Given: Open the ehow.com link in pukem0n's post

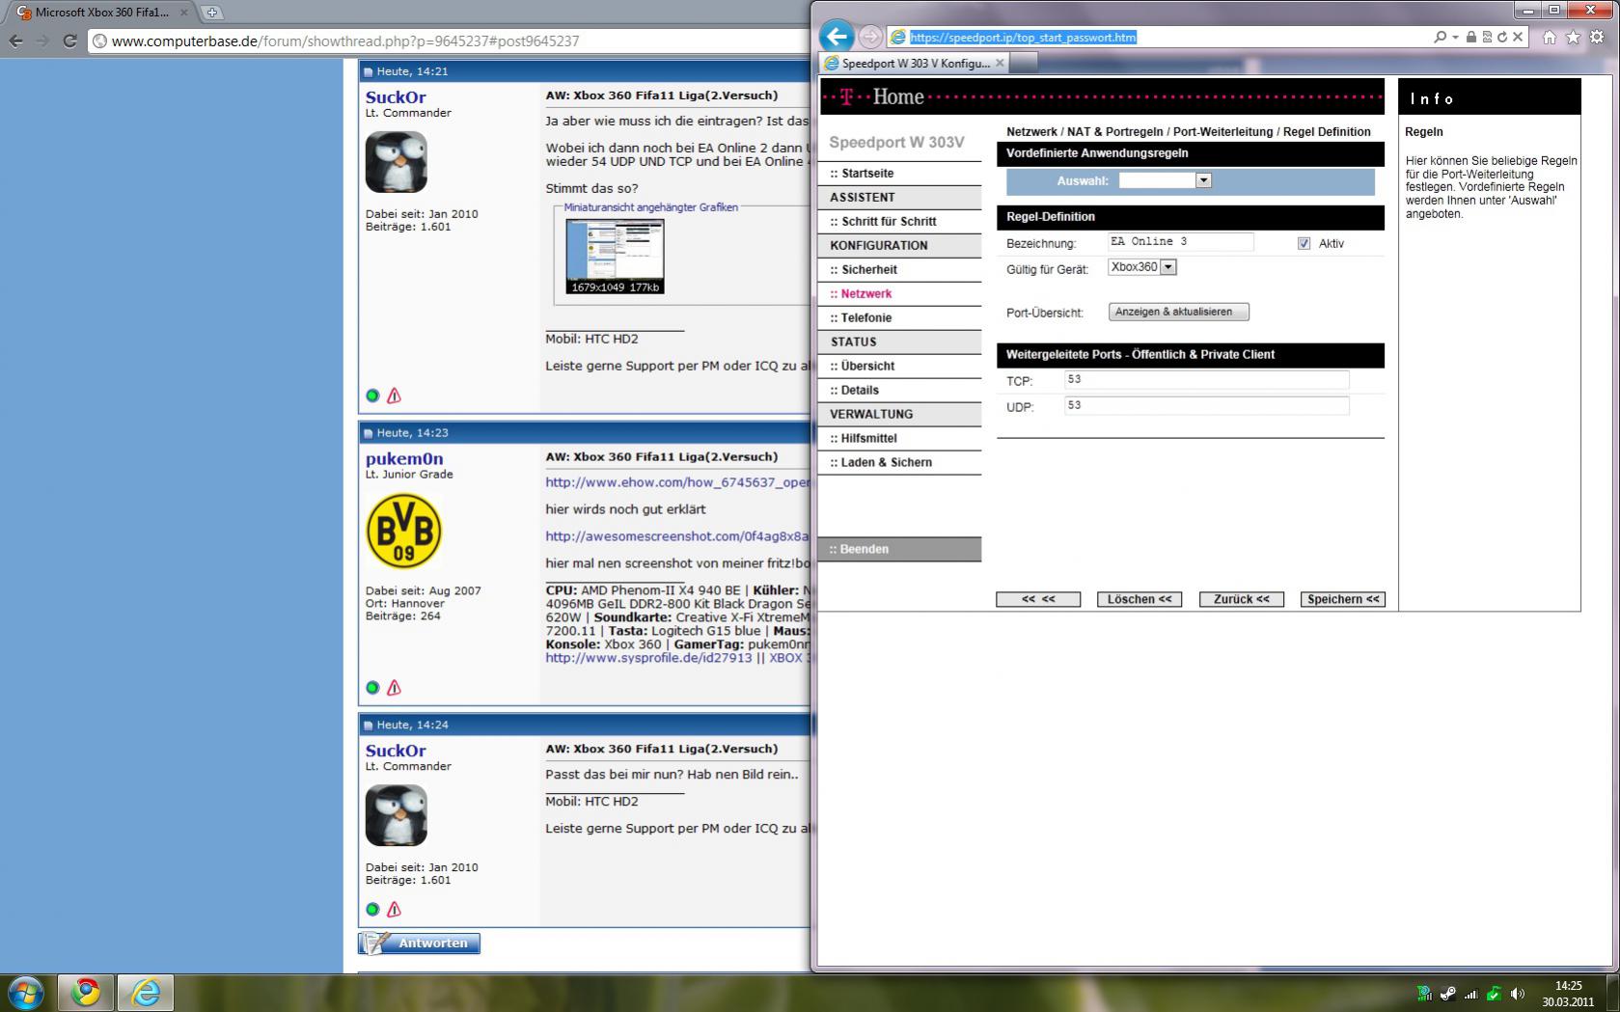Looking at the screenshot, I should (x=677, y=482).
